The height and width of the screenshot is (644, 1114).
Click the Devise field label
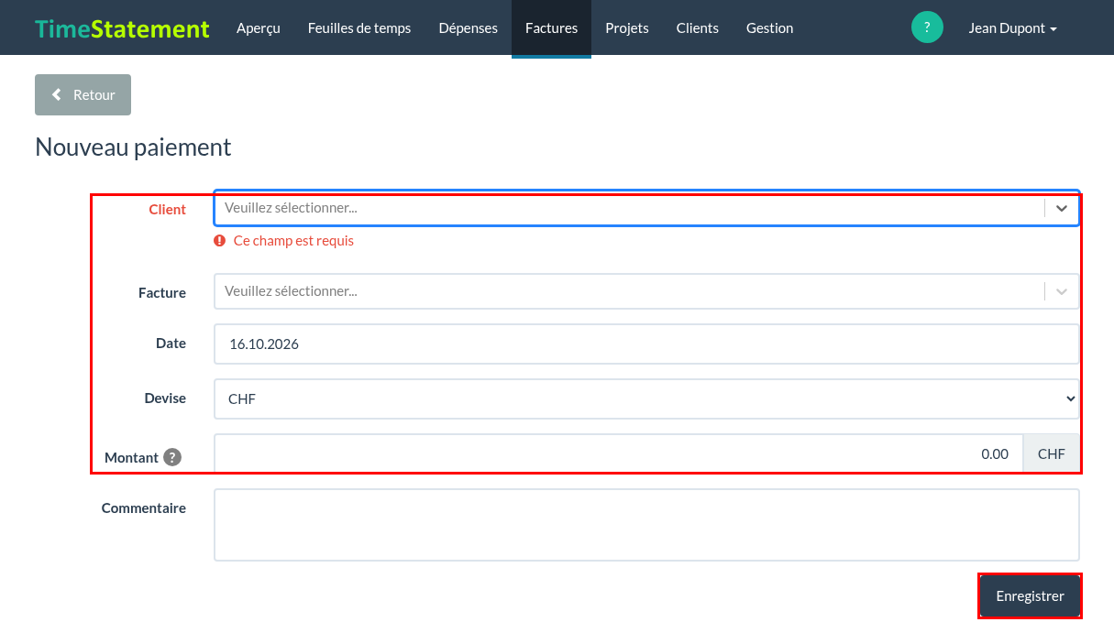(x=165, y=398)
